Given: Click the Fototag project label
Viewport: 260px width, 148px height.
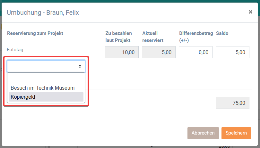Looking at the screenshot, I should (x=15, y=50).
